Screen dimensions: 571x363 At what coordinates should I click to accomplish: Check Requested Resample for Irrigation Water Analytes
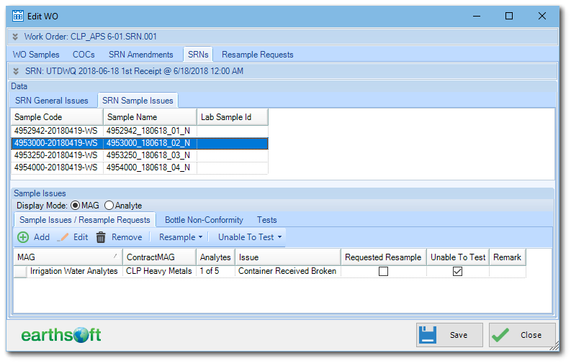[x=383, y=272]
